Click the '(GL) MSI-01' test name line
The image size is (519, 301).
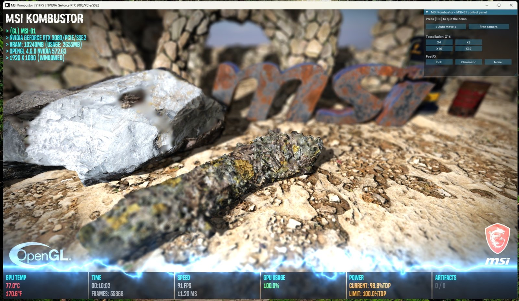pos(21,31)
